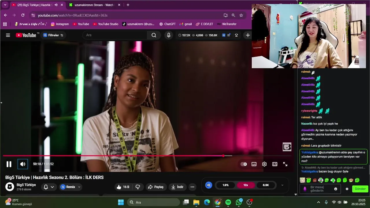This screenshot has height=208, width=370.
Task: Open browser tab search dropdown arrow
Action: tap(5, 5)
